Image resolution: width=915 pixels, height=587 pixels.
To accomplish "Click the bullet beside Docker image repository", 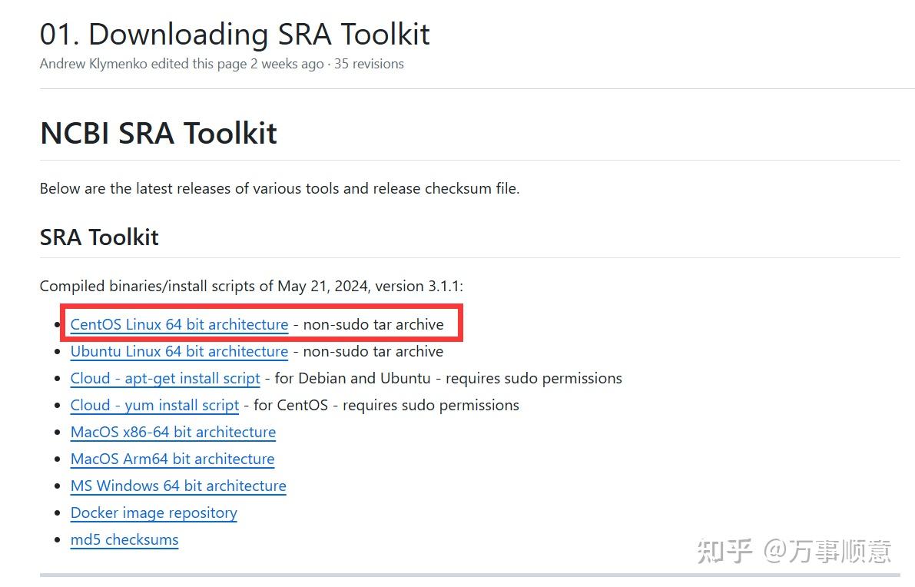I will [59, 512].
